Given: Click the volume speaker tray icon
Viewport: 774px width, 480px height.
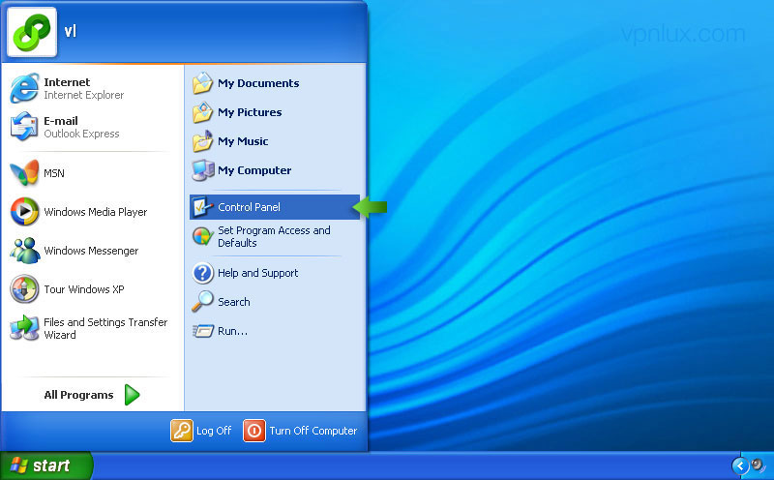Looking at the screenshot, I should click(x=759, y=465).
